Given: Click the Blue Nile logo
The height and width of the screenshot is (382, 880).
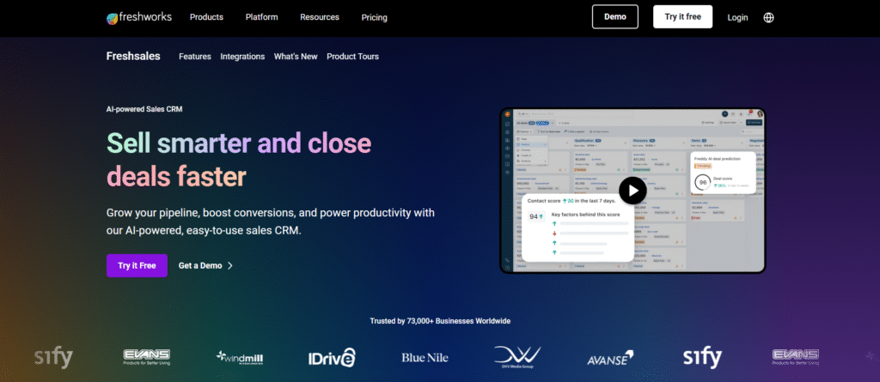Looking at the screenshot, I should pyautogui.click(x=425, y=357).
